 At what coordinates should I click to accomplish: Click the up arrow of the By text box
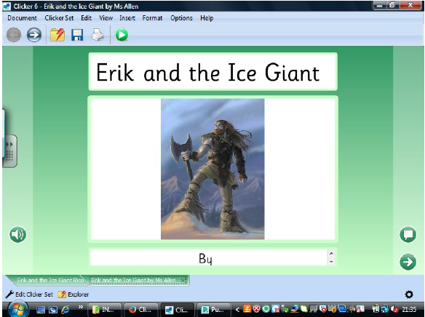click(x=331, y=254)
